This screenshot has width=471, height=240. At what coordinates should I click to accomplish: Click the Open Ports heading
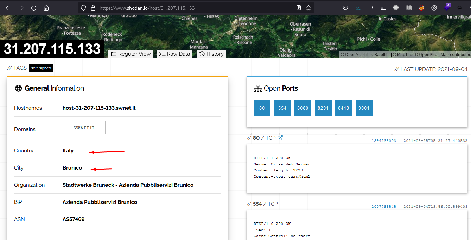[276, 88]
